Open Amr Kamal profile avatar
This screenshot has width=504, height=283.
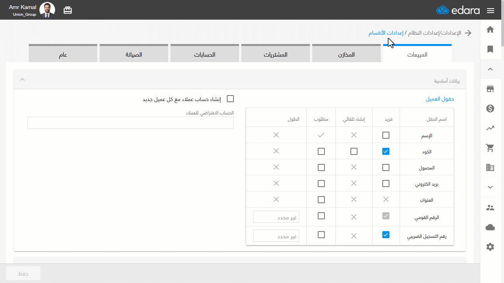tap(47, 10)
